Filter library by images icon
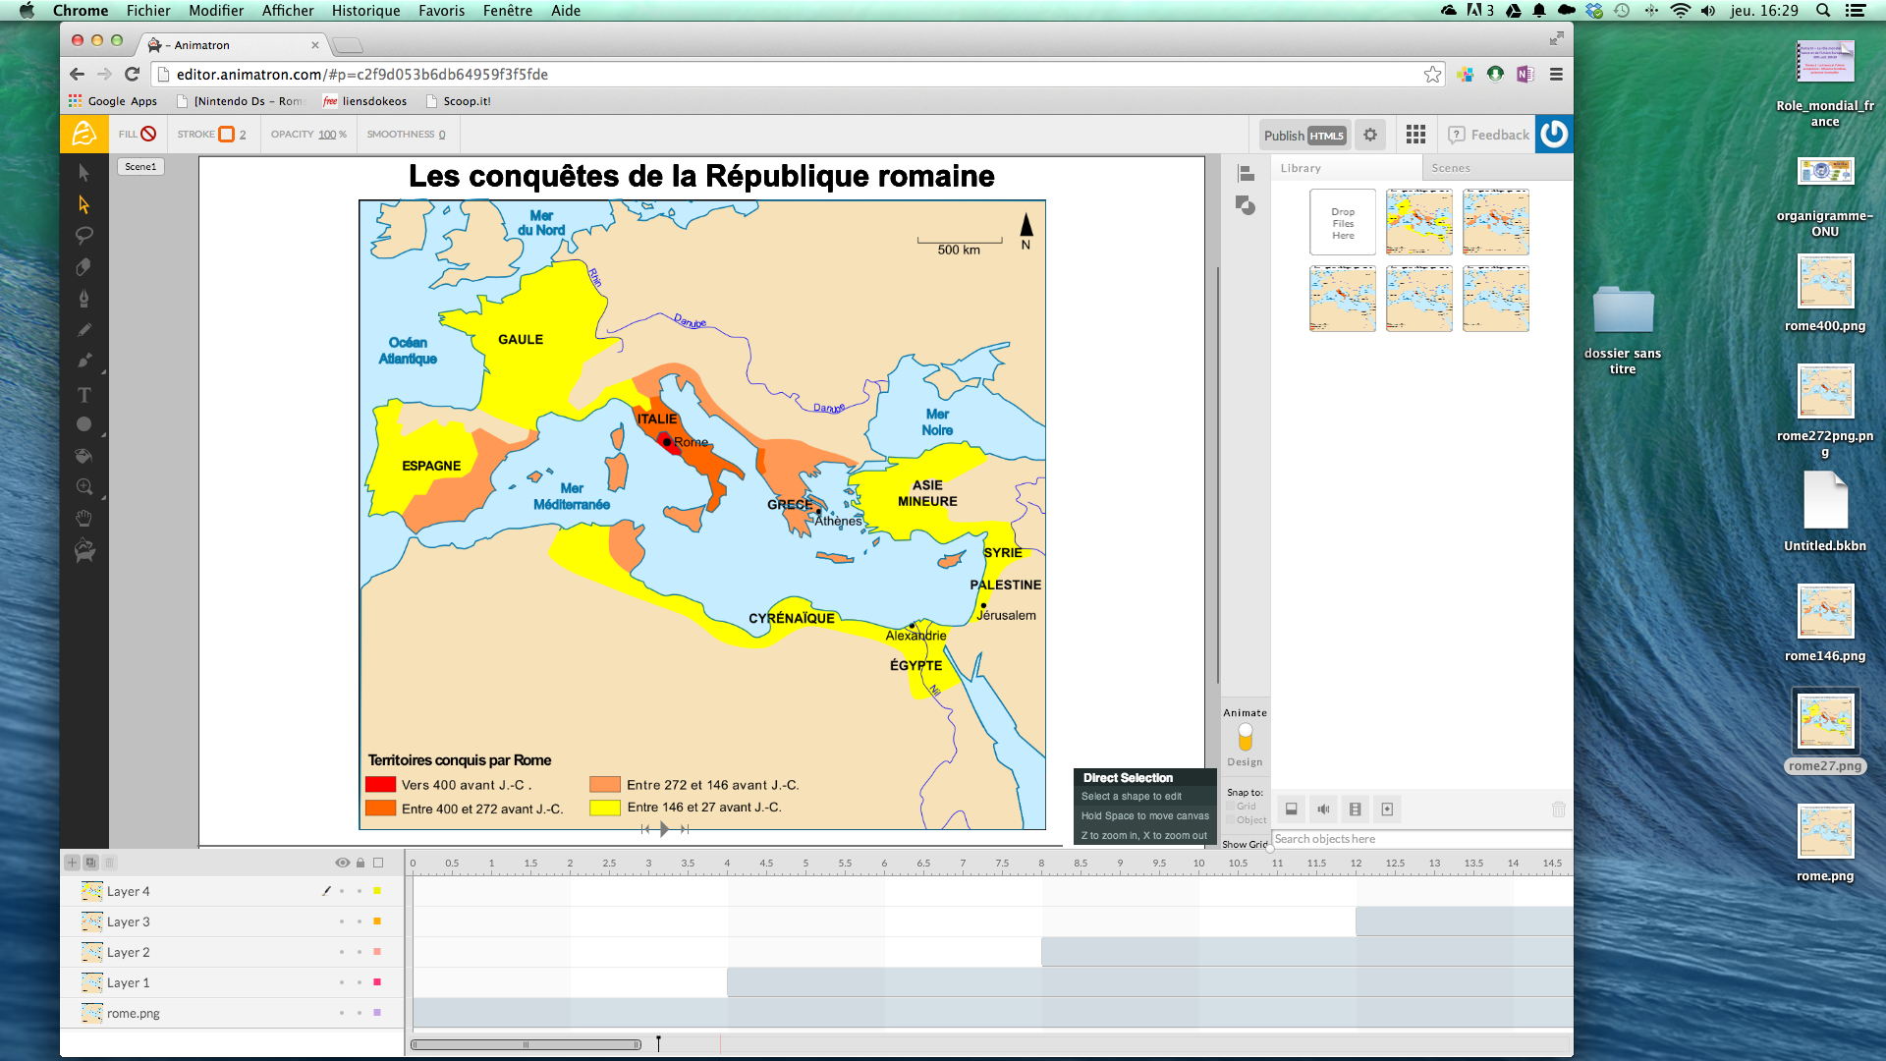Screen dimensions: 1886x1061 click(x=1292, y=810)
